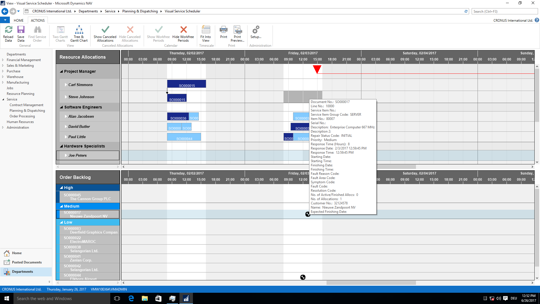
Task: Open Sales & Marketing in navigation
Action: pos(20,66)
